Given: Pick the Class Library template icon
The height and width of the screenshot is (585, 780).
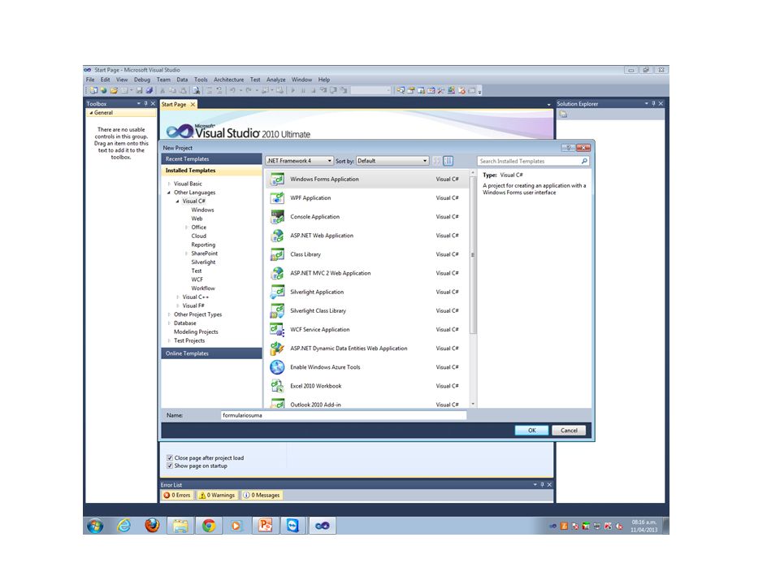Looking at the screenshot, I should [x=277, y=254].
